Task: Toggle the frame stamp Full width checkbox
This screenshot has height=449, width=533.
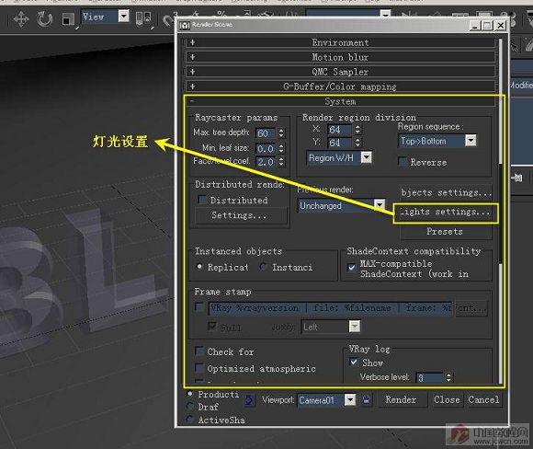Action: click(212, 327)
